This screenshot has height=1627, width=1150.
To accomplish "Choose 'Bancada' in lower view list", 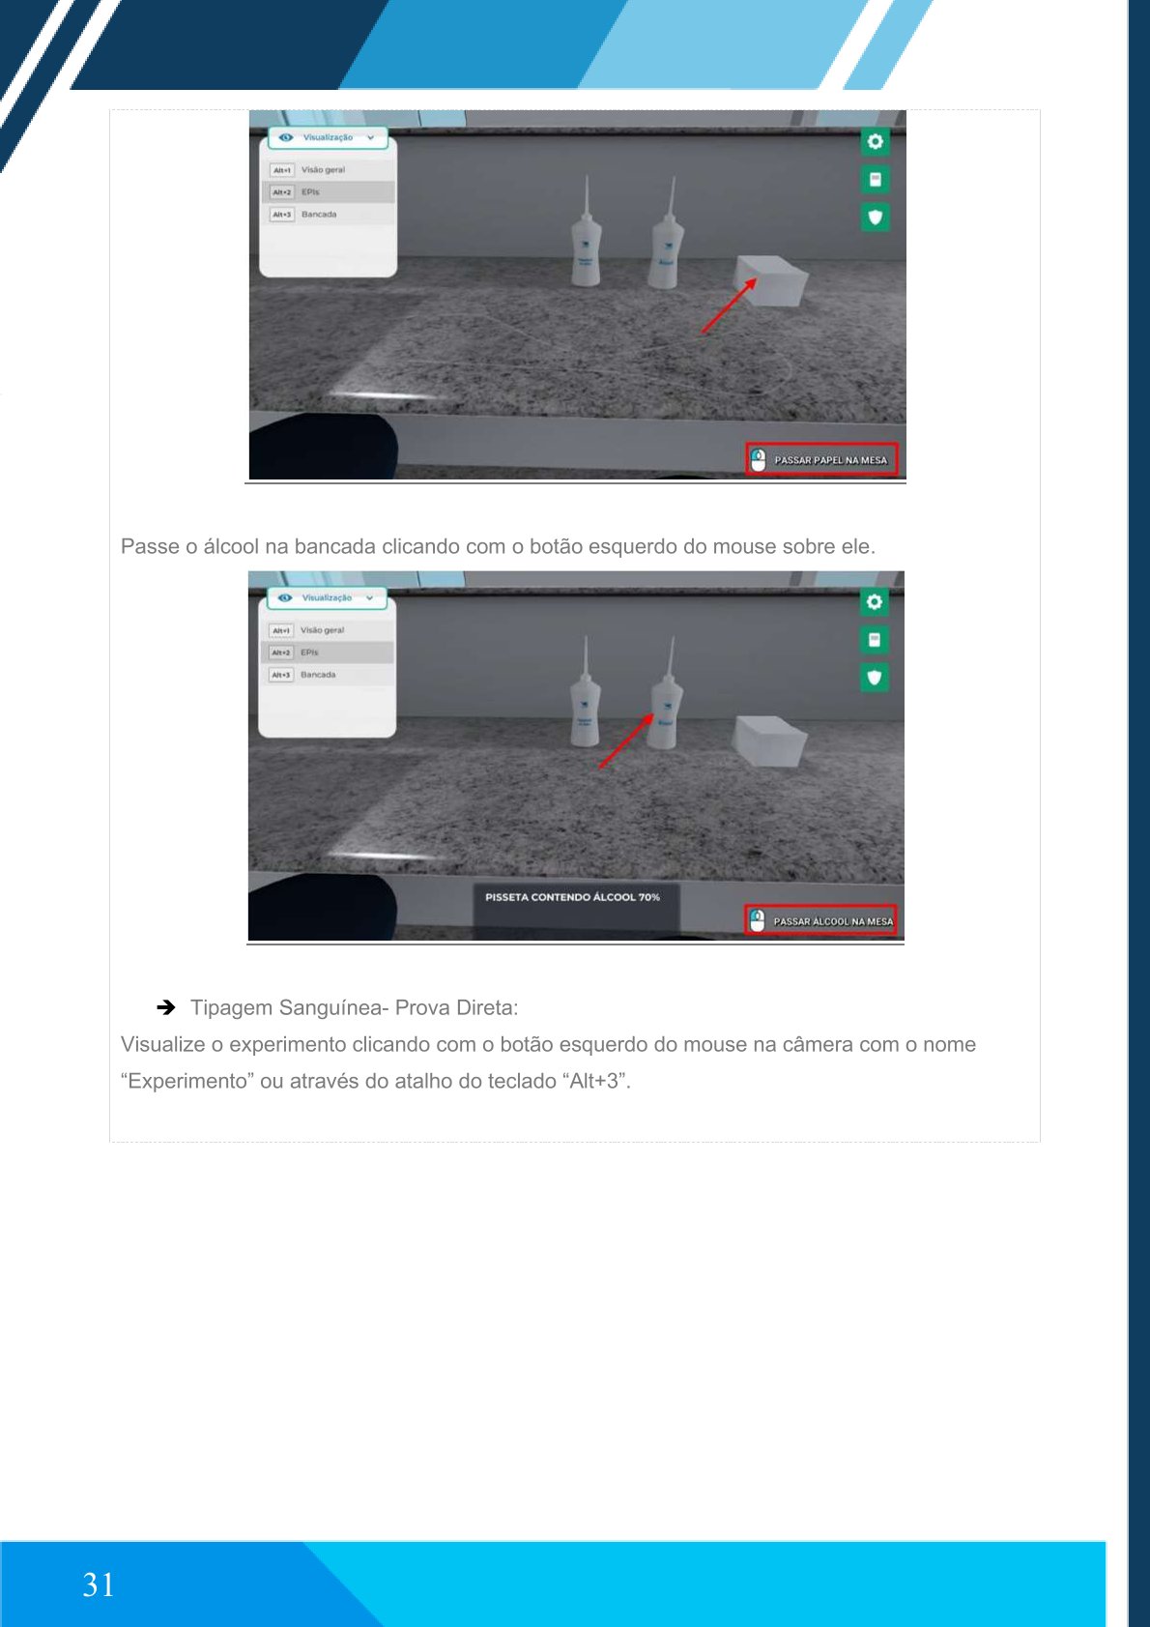I will [x=318, y=675].
